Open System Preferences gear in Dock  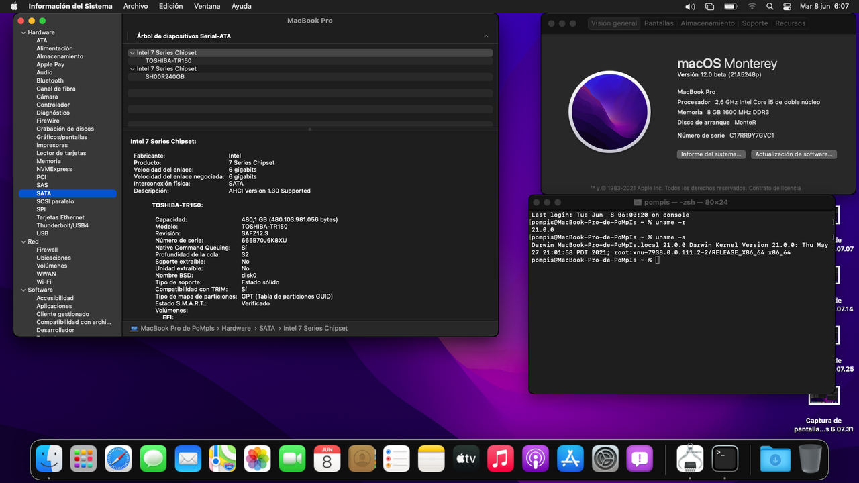point(605,459)
